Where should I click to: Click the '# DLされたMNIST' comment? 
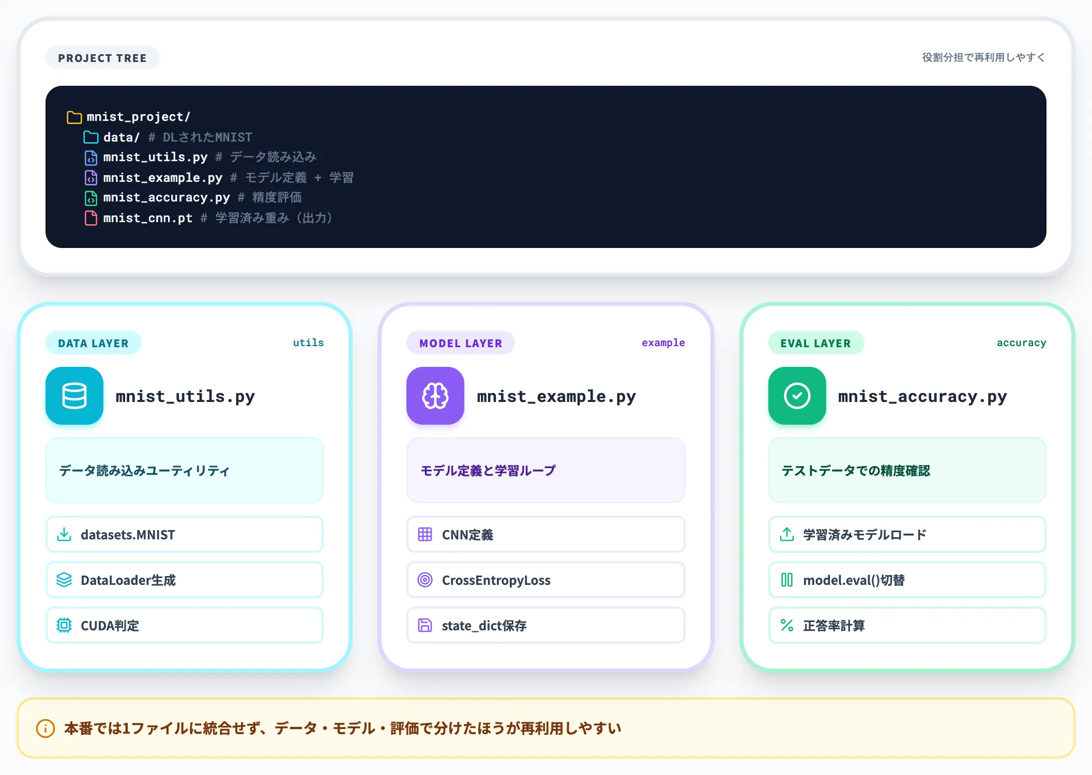200,137
